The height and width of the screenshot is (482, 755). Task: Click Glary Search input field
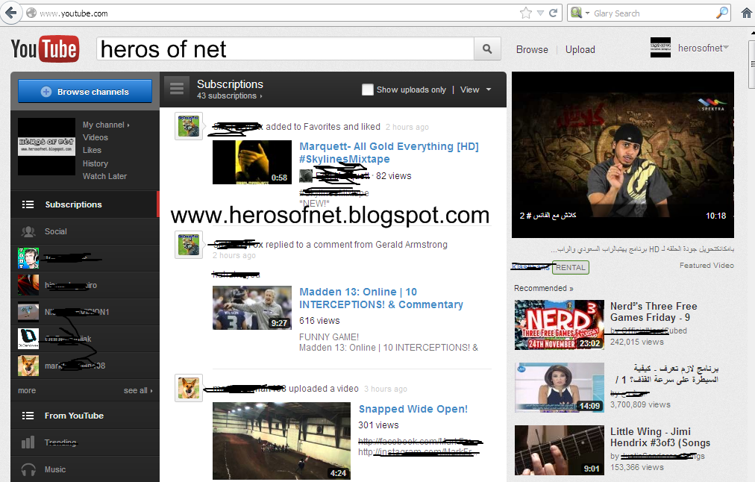(654, 13)
